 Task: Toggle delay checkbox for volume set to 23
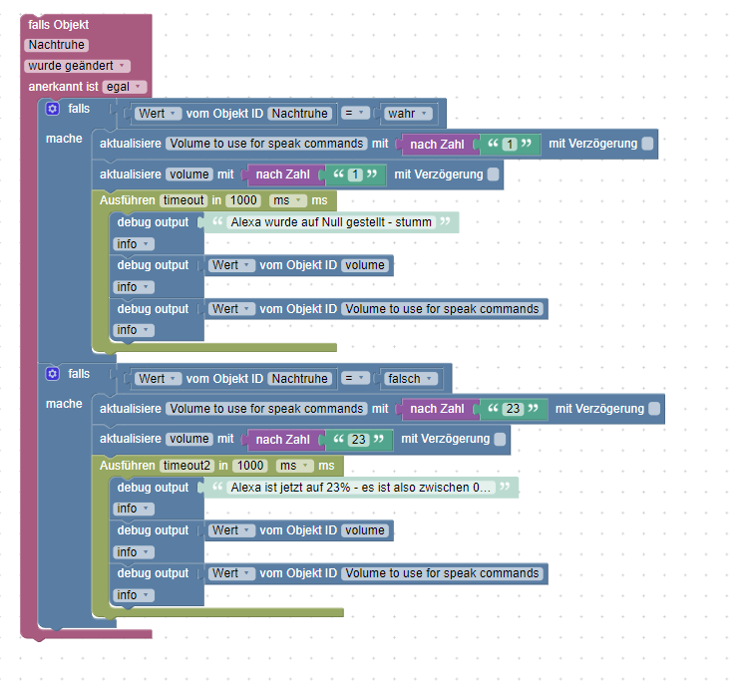click(x=500, y=439)
